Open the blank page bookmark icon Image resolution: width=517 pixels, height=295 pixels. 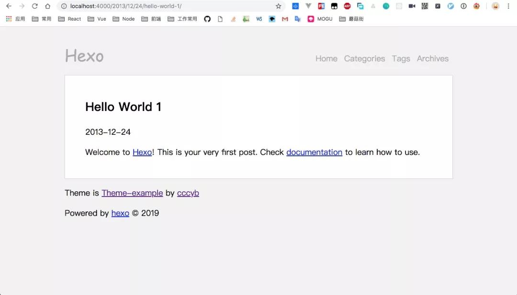[220, 19]
